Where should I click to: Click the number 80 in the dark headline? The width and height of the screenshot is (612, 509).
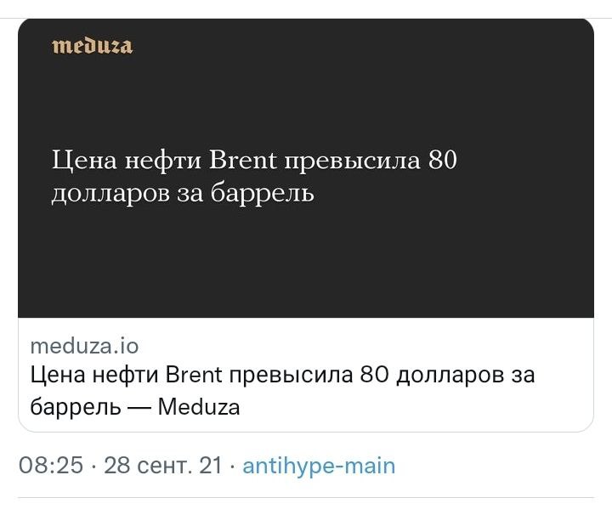tap(443, 161)
